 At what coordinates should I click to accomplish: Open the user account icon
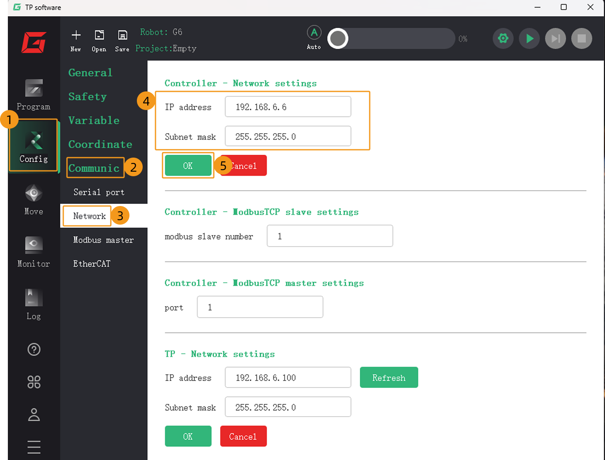(34, 414)
